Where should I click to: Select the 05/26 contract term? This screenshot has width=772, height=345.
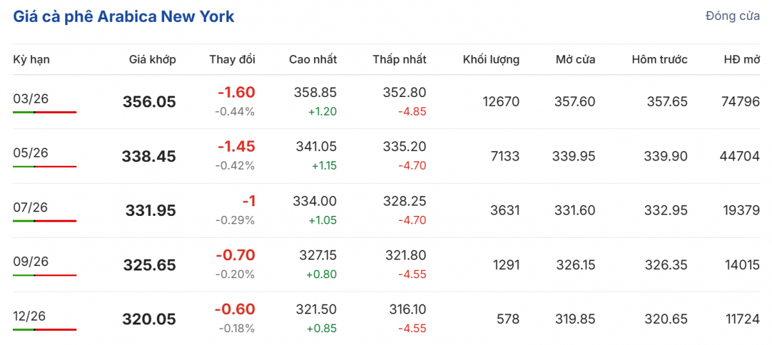pos(31,153)
